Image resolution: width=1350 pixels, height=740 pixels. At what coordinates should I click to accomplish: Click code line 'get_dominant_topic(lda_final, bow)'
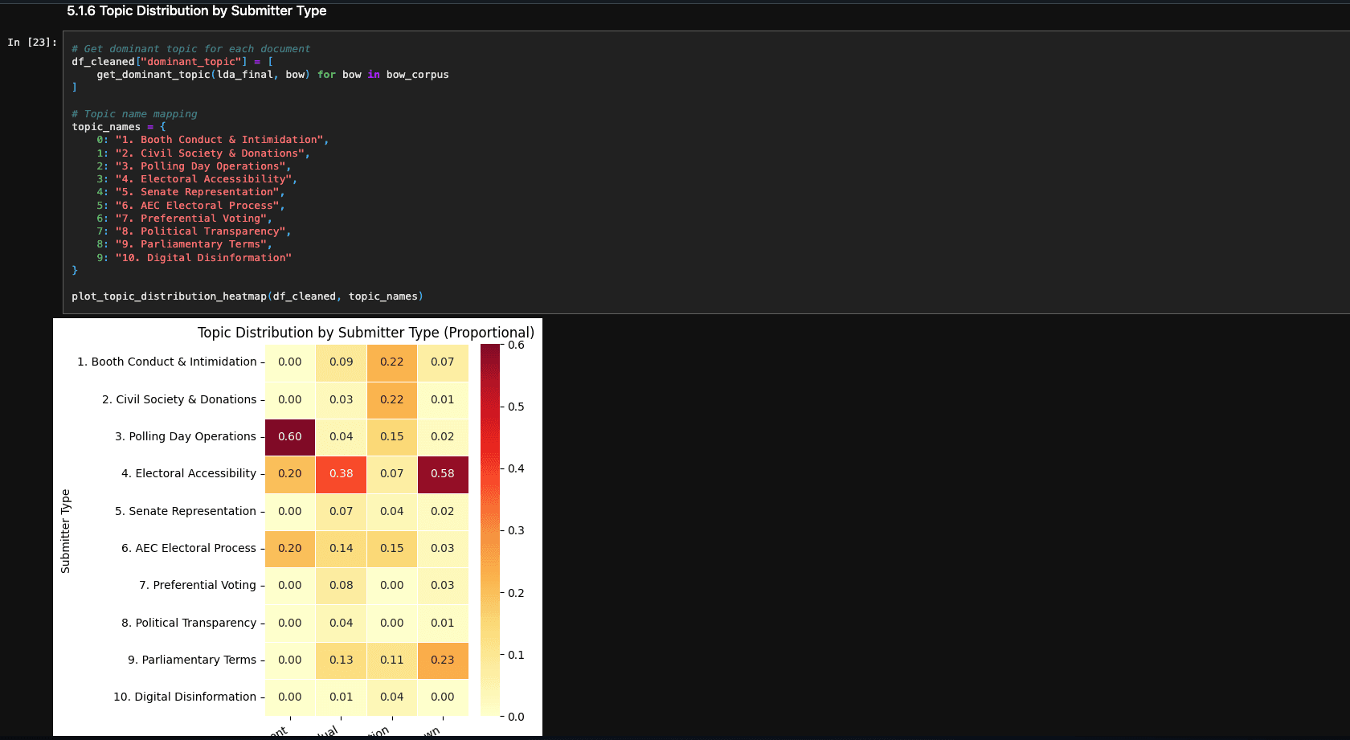(203, 74)
